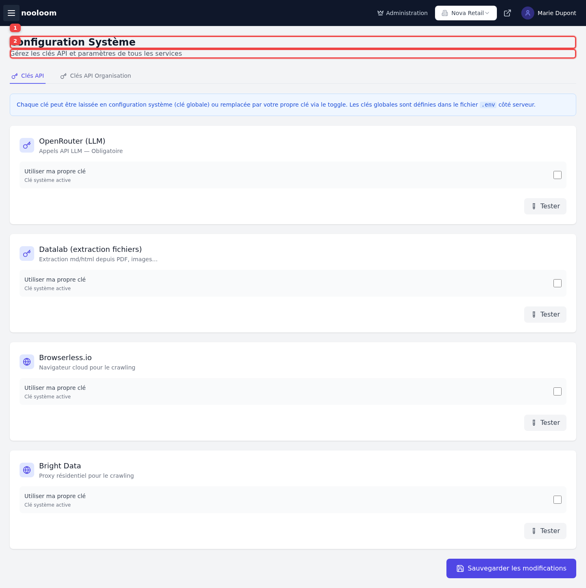Image resolution: width=586 pixels, height=588 pixels.
Task: Switch to Clés API Organisation tab
Action: 96,76
